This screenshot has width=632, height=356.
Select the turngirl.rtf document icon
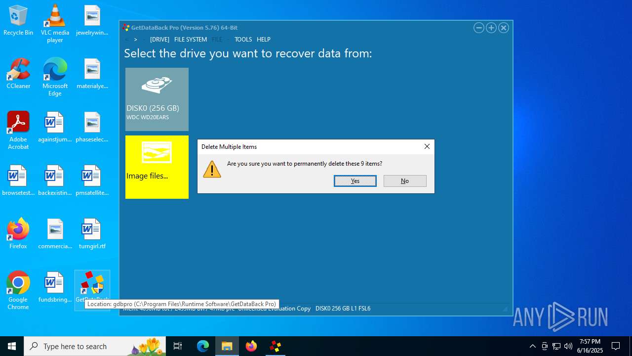point(92,234)
